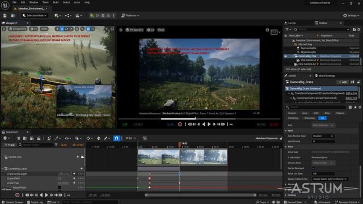Click the Details favorites star icon

coord(355,107)
